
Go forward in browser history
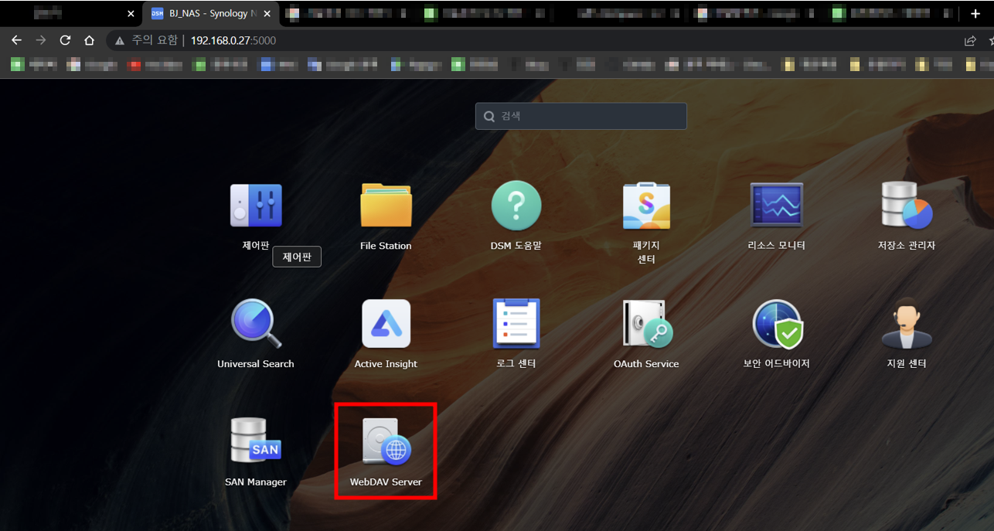(40, 40)
